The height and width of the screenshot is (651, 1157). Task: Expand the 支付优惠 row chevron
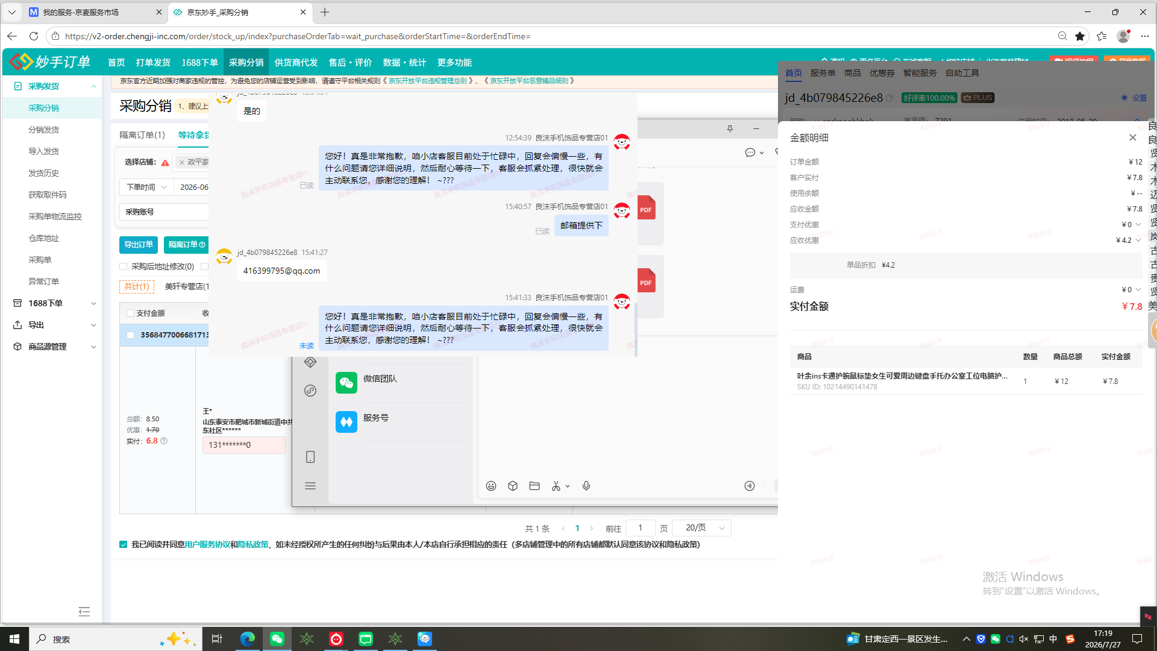pyautogui.click(x=1138, y=225)
